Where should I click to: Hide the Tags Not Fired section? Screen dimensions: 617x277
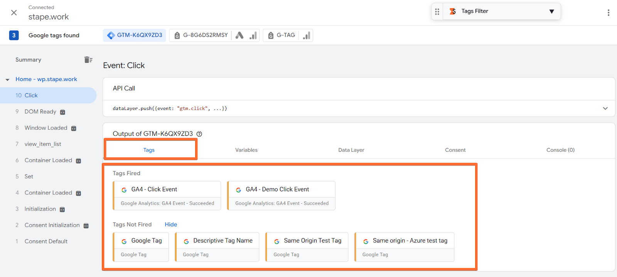171,225
